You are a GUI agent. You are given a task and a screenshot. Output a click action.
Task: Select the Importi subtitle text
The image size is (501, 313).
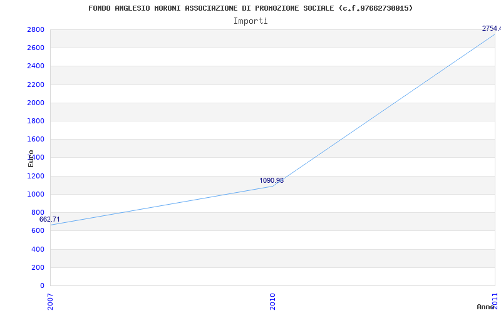tap(250, 21)
